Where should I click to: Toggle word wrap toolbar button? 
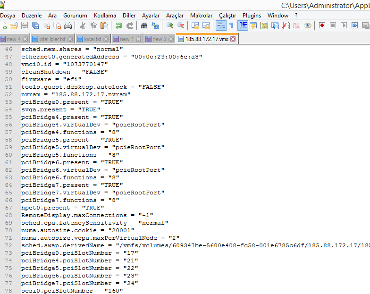tap(220, 25)
